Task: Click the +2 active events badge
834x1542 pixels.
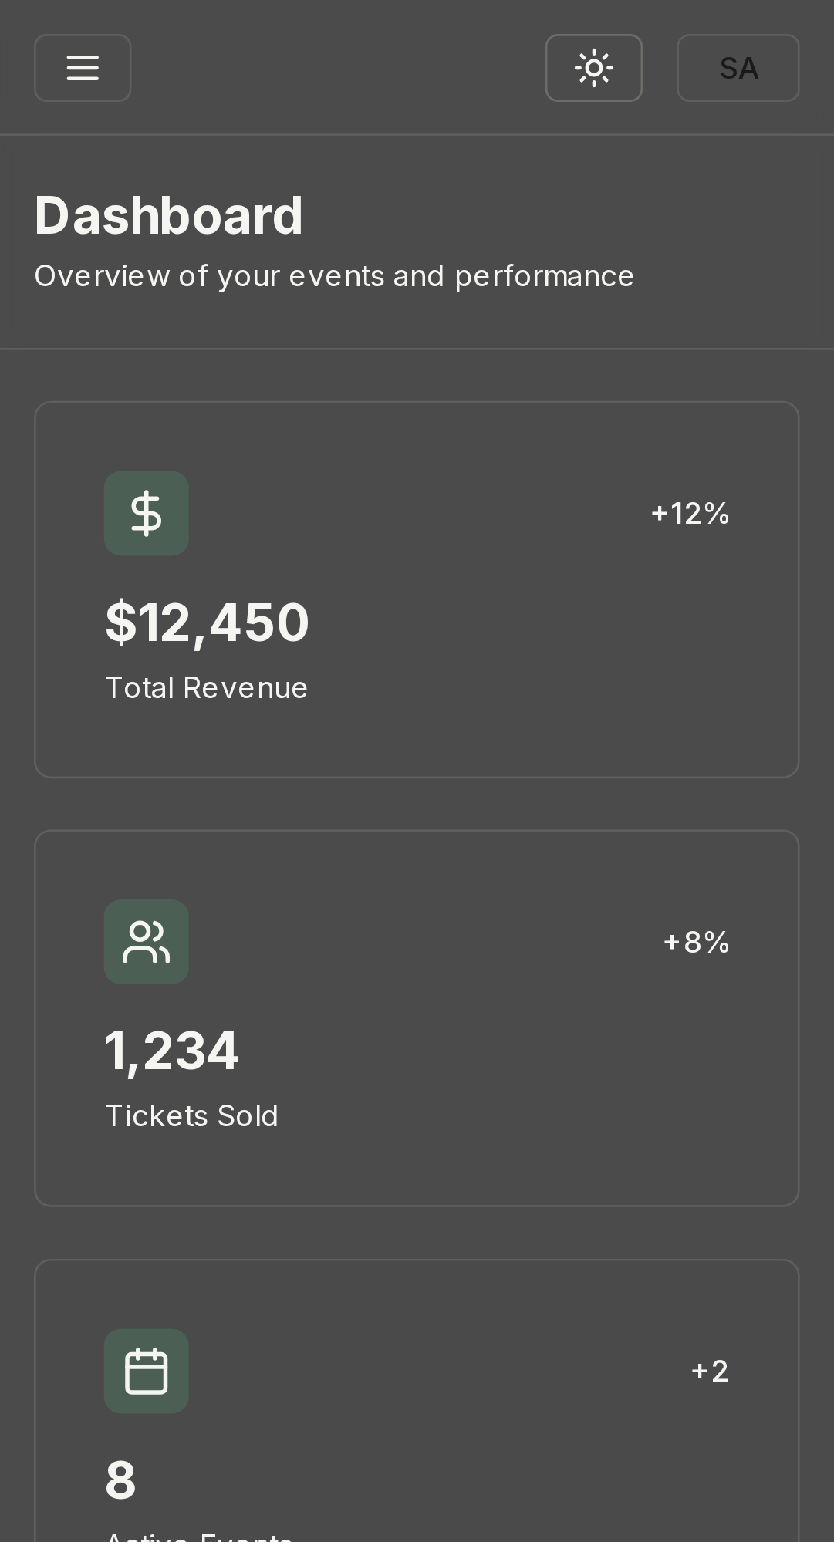Action: tap(710, 1371)
